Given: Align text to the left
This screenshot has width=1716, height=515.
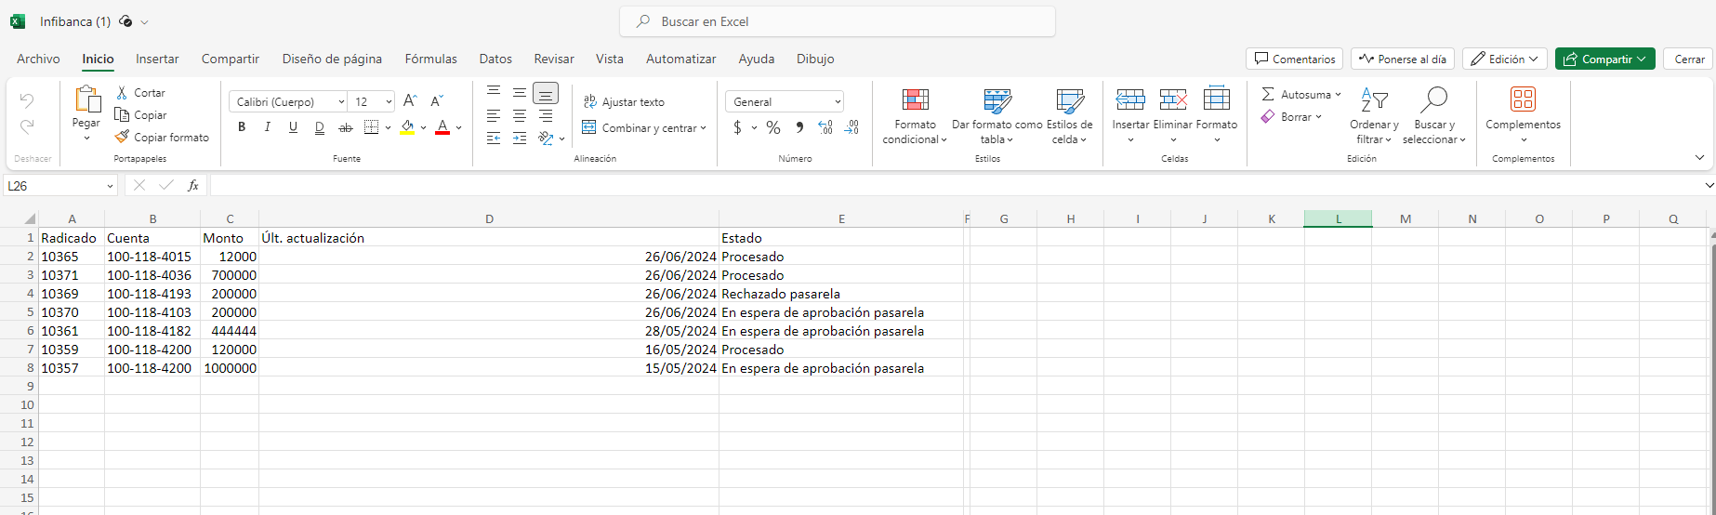Looking at the screenshot, I should click(x=494, y=115).
